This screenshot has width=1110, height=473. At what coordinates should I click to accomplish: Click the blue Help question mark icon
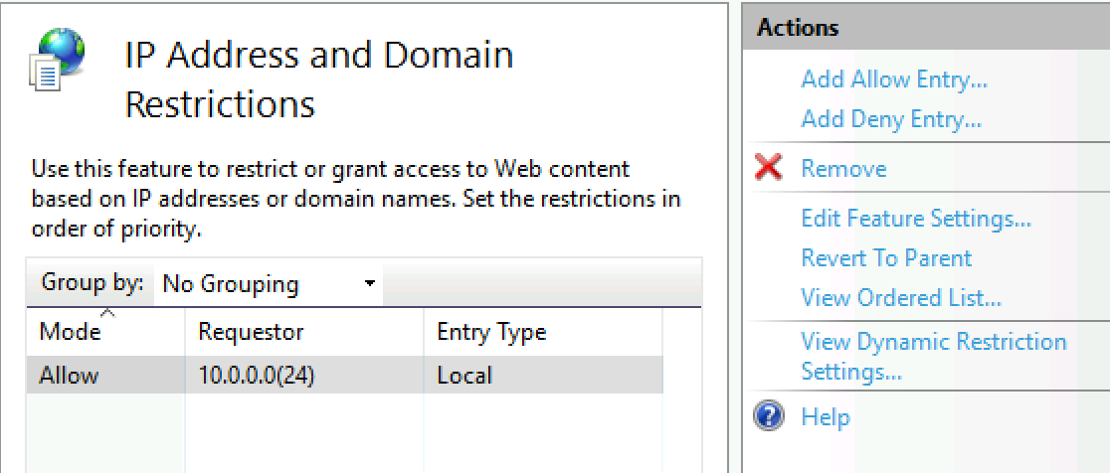point(768,416)
